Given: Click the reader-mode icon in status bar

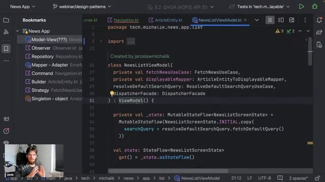Looking at the screenshot, I should (280, 178).
